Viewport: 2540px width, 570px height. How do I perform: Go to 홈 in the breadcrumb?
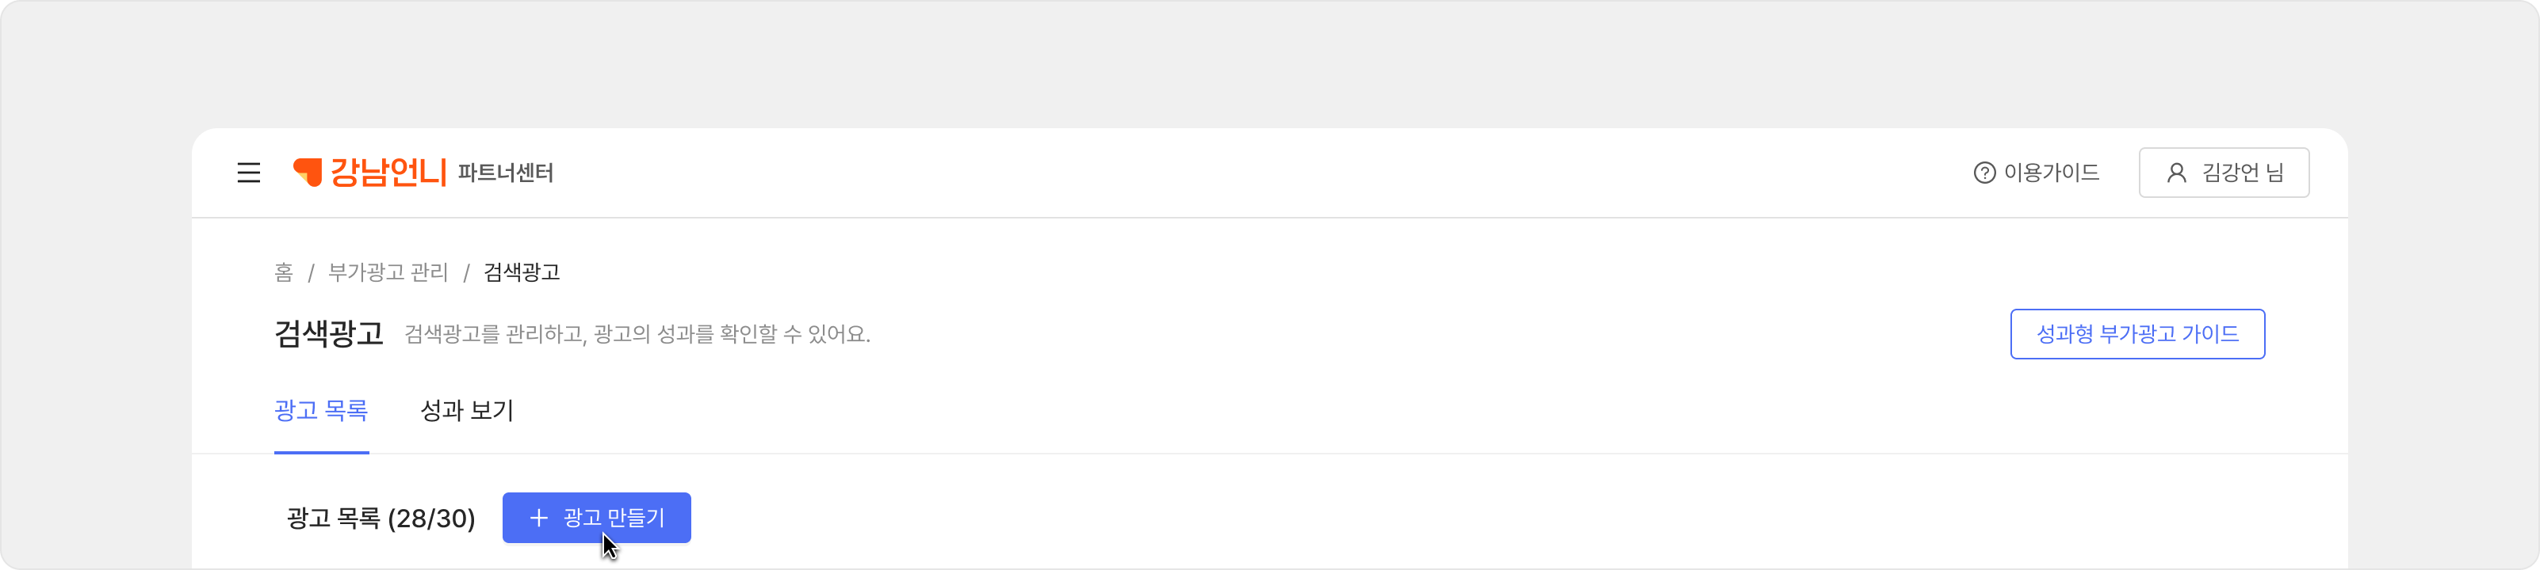(284, 272)
